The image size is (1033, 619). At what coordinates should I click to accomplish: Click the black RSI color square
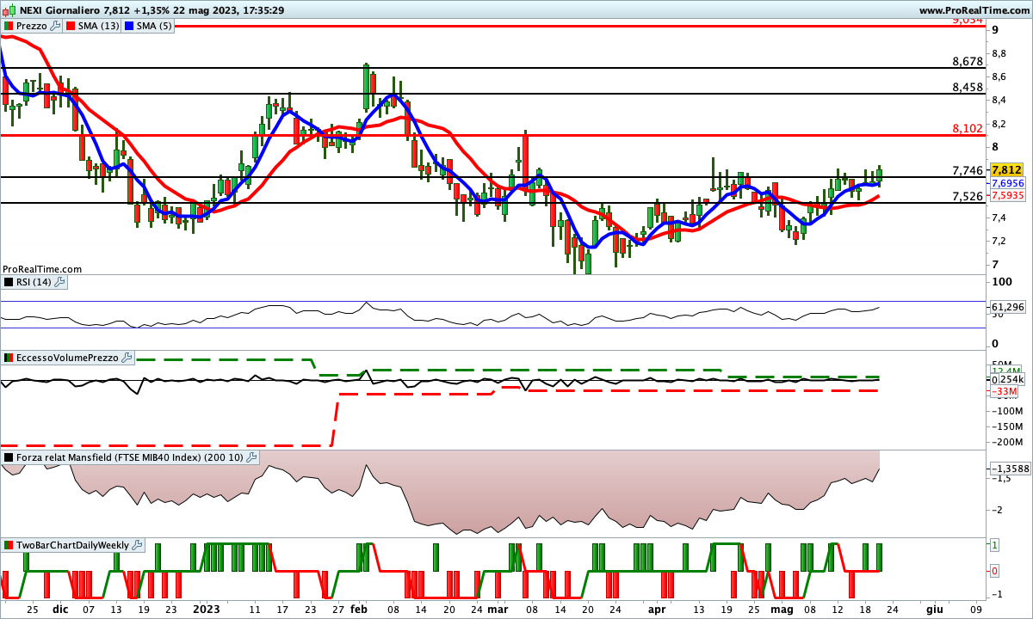tap(9, 281)
